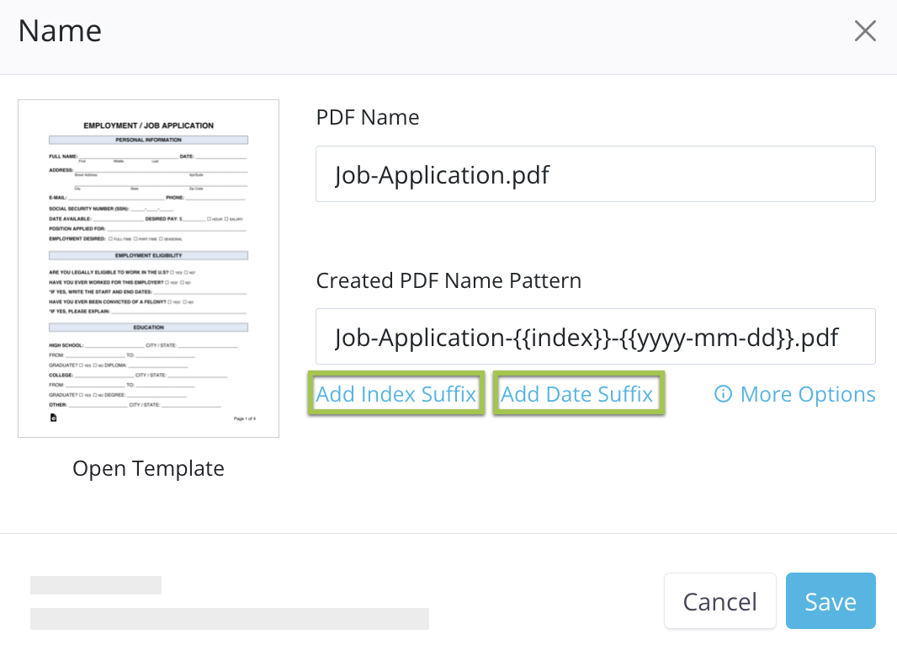Open the Job Application template thumbnail
Viewport: 897px width, 645px height.
tap(148, 268)
